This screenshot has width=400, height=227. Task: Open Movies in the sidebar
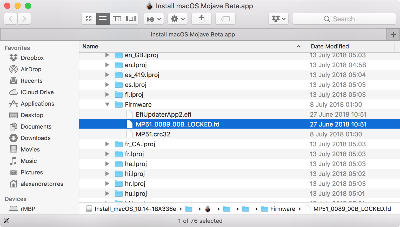point(25,149)
